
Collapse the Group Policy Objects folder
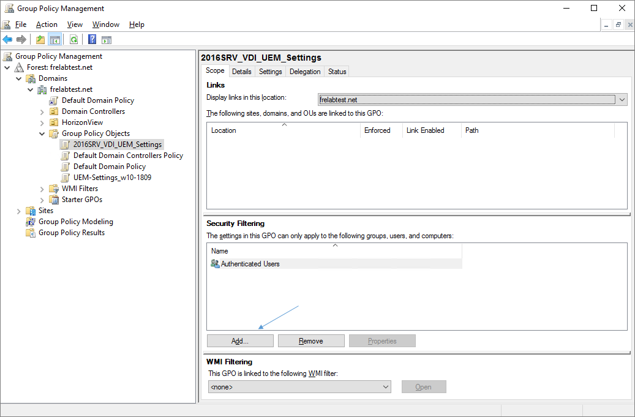tap(42, 133)
